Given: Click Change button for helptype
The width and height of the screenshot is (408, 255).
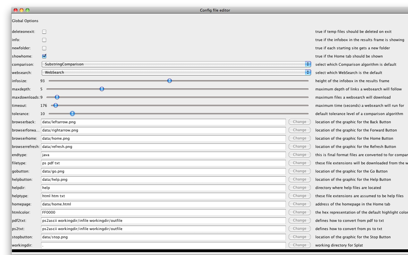Looking at the screenshot, I should pyautogui.click(x=299, y=196).
